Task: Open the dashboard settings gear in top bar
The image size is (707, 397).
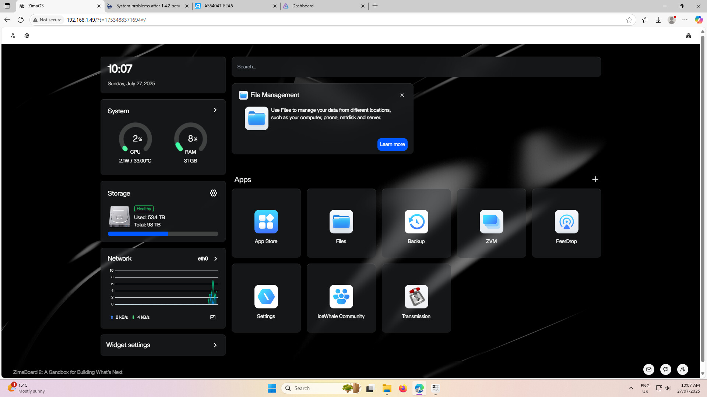Action: point(27,36)
